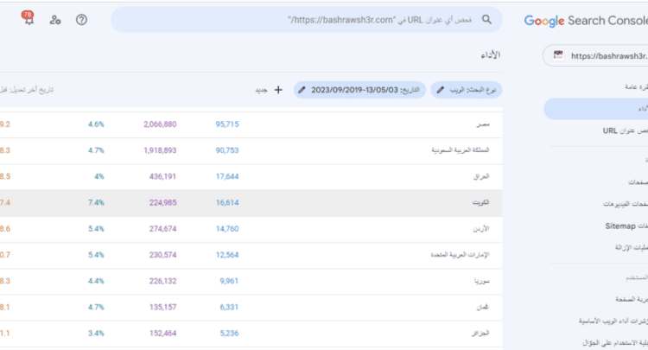
Task: Click clicks value 9,961
Action: (x=229, y=281)
